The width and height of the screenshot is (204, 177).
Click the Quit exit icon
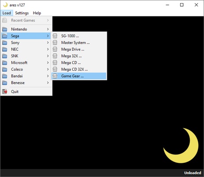tap(4, 92)
